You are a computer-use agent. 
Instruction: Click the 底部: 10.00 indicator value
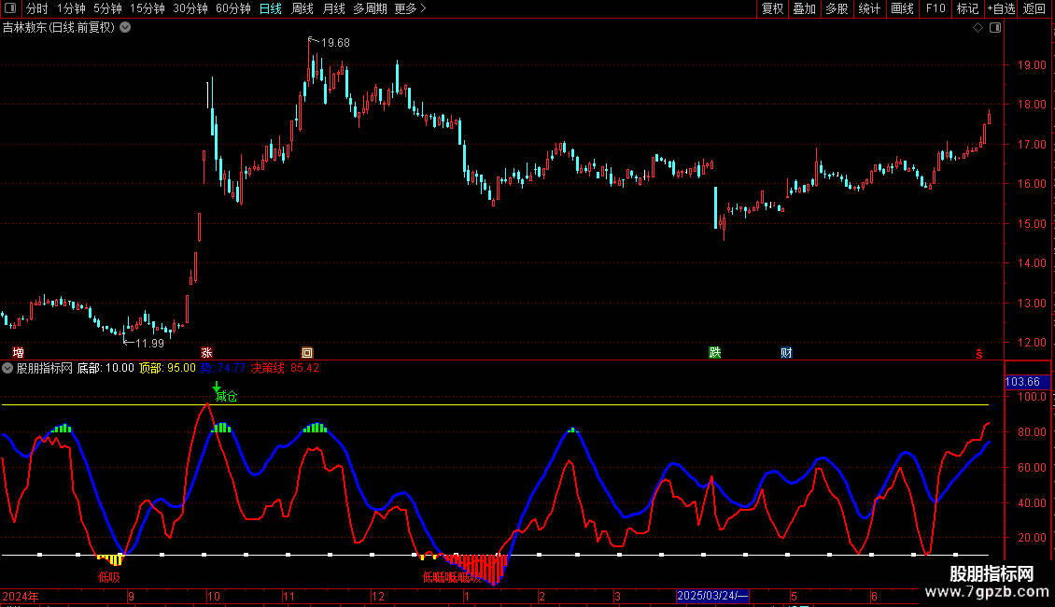(x=105, y=368)
